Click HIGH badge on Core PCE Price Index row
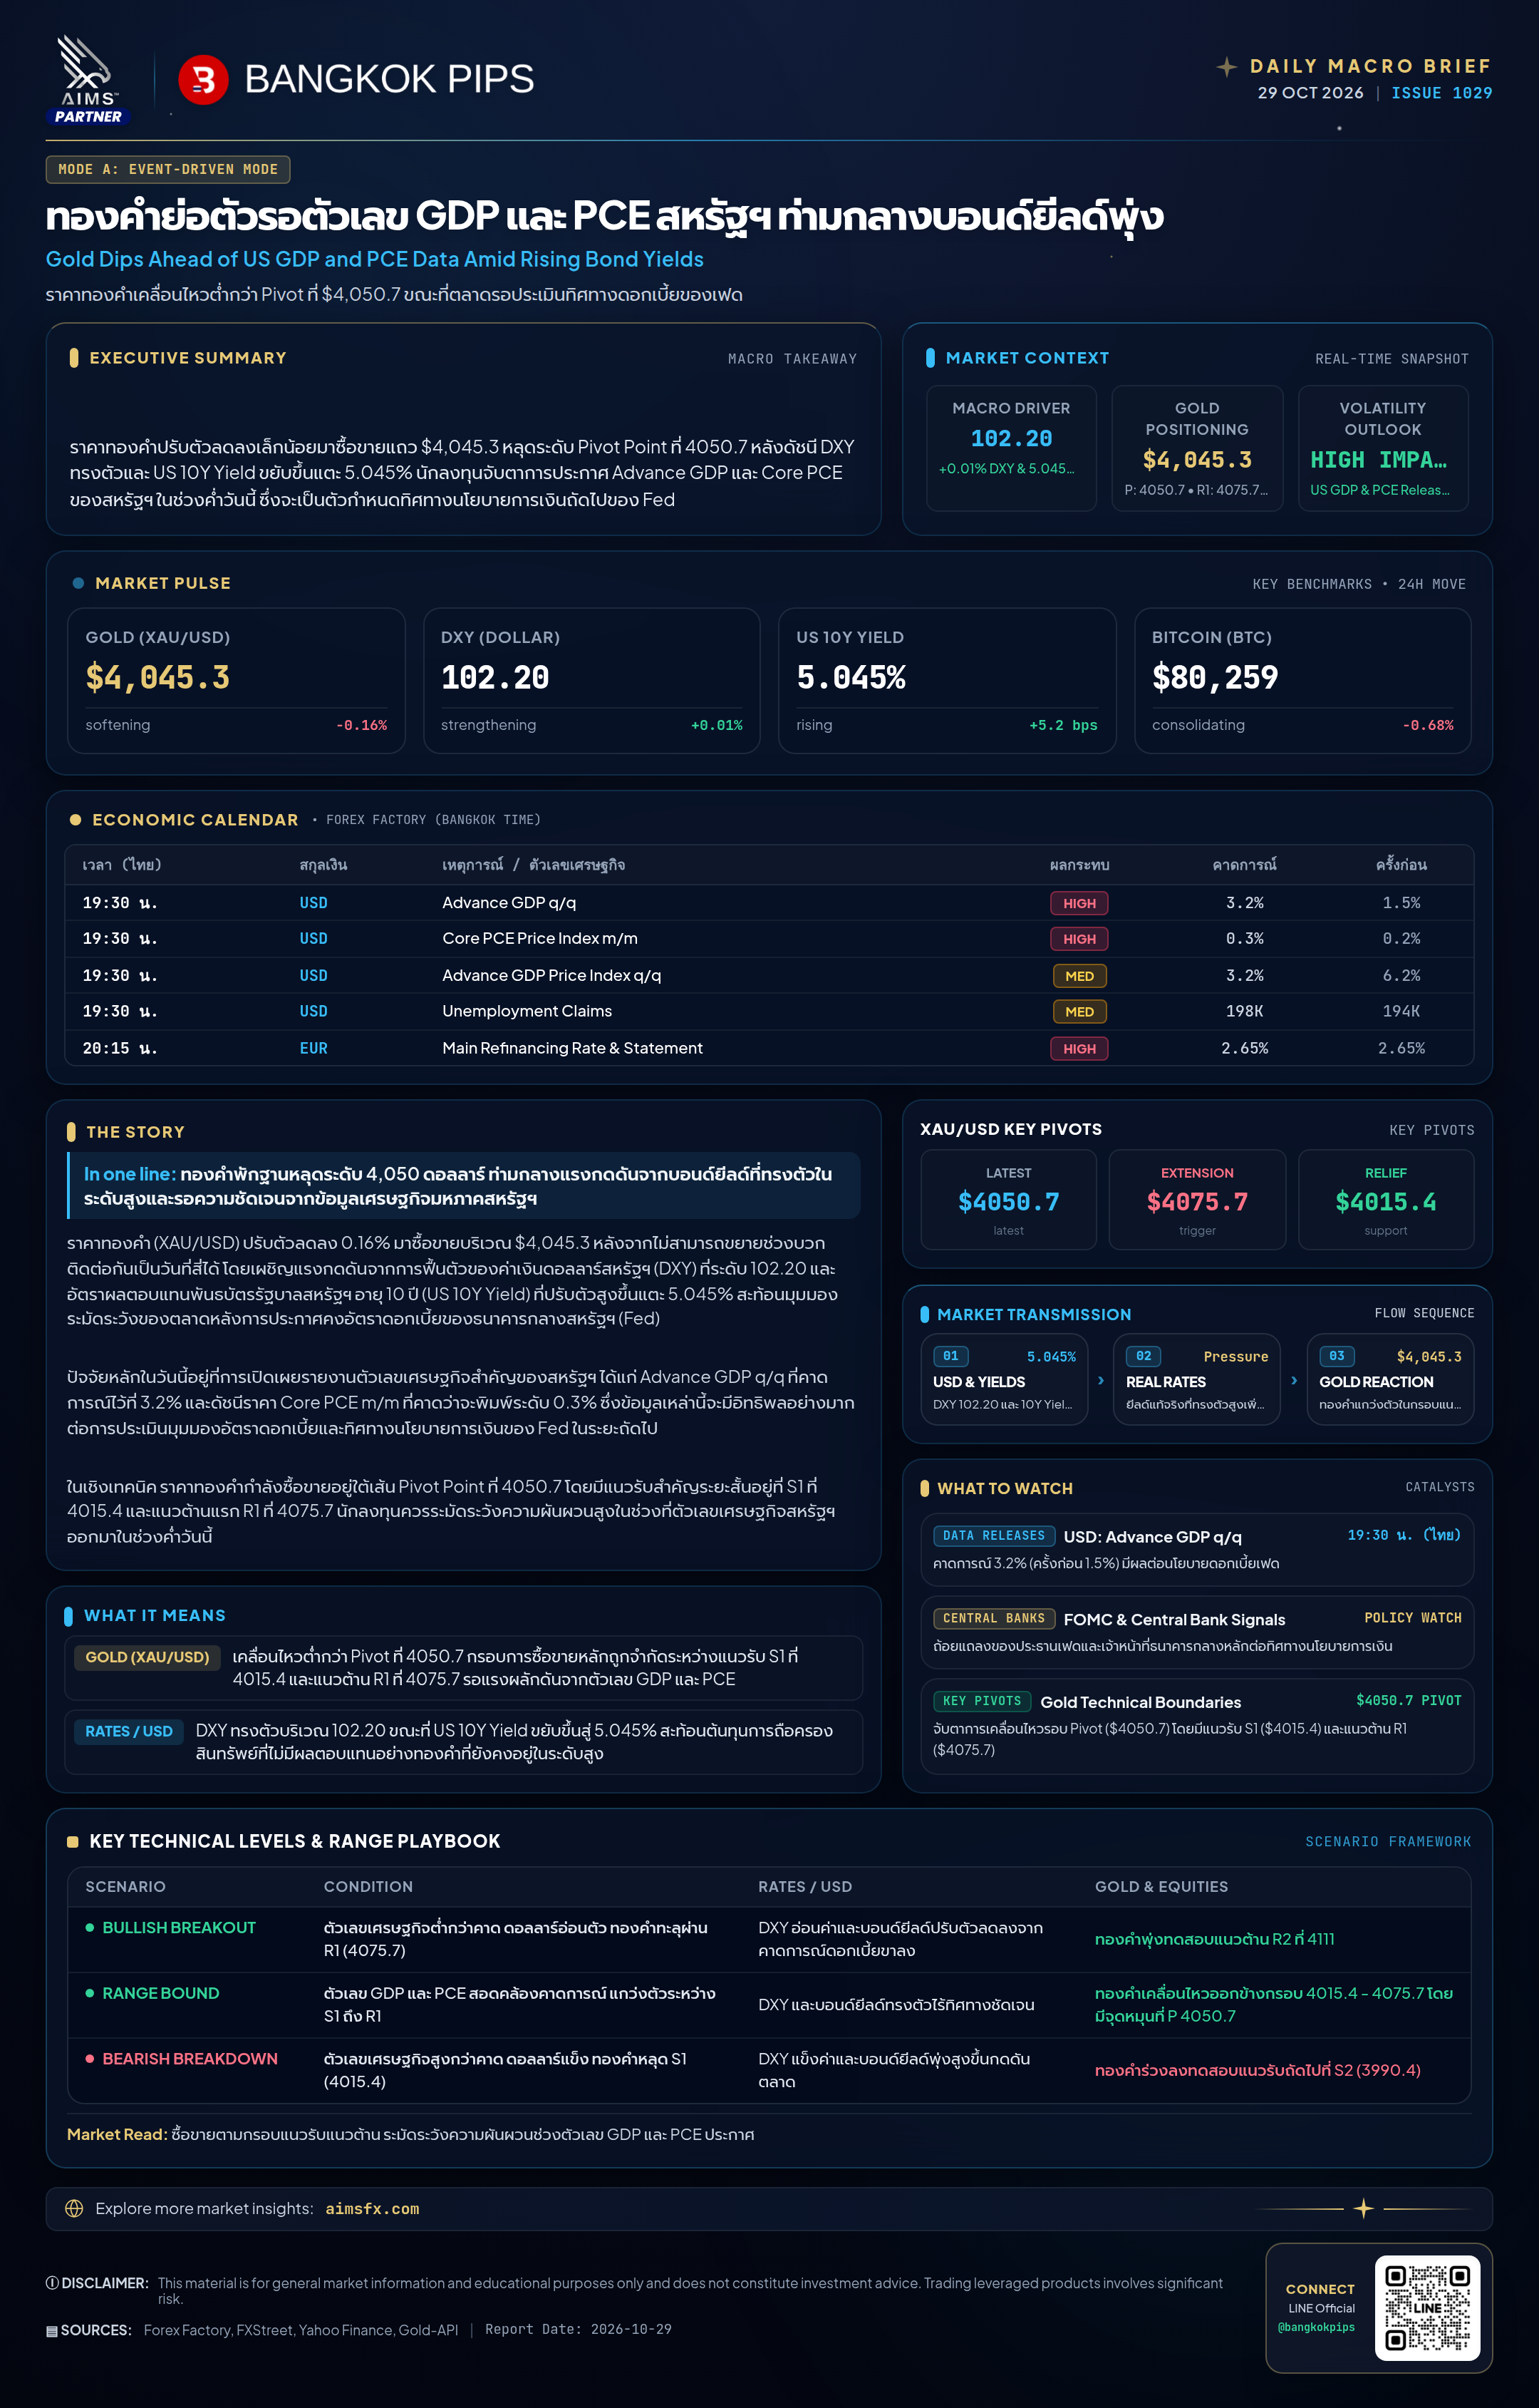 (x=1079, y=939)
